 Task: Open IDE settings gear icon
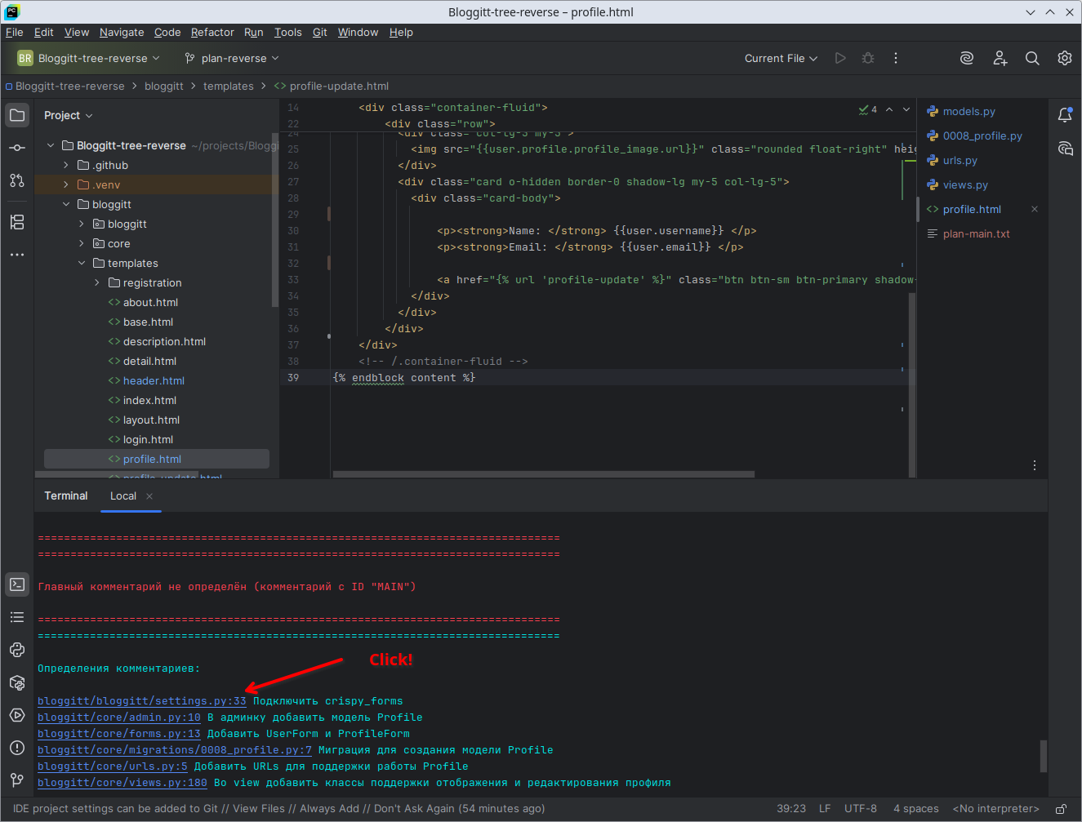coord(1065,58)
